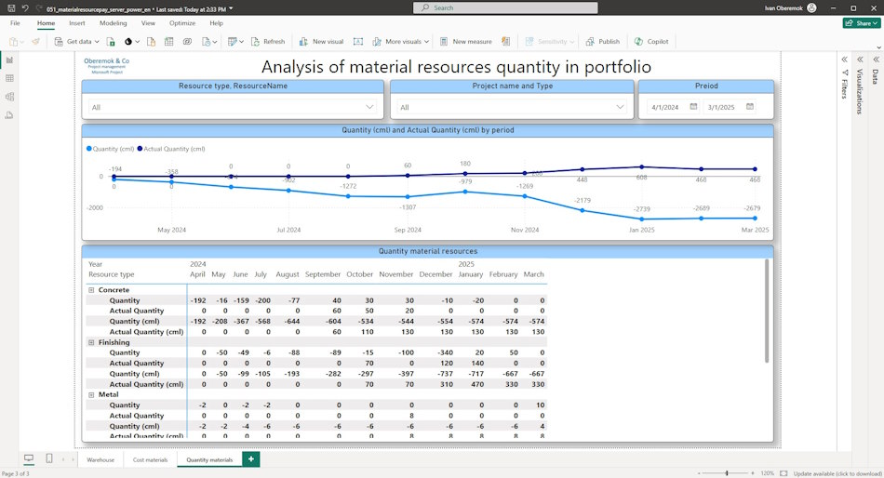Open Recent sources icon
This screenshot has height=478, width=884.
tap(208, 42)
